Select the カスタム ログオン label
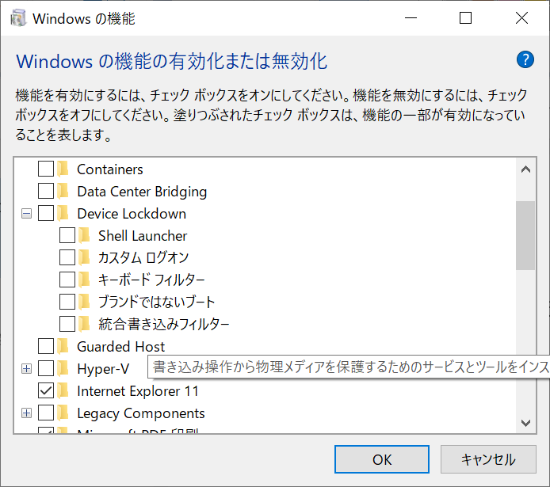550x487 pixels. point(143,258)
